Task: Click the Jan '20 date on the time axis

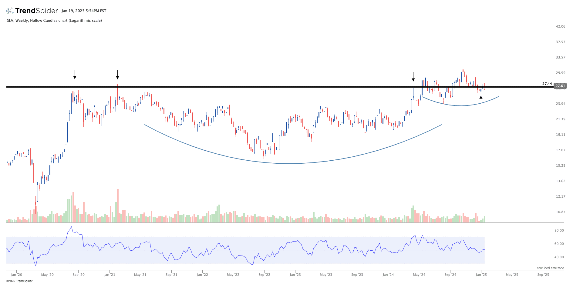Action: [x=16, y=275]
